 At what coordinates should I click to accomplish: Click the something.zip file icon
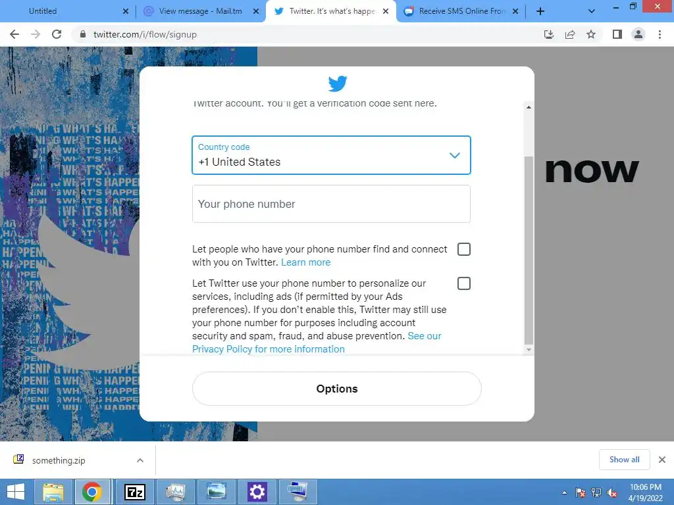[18, 460]
